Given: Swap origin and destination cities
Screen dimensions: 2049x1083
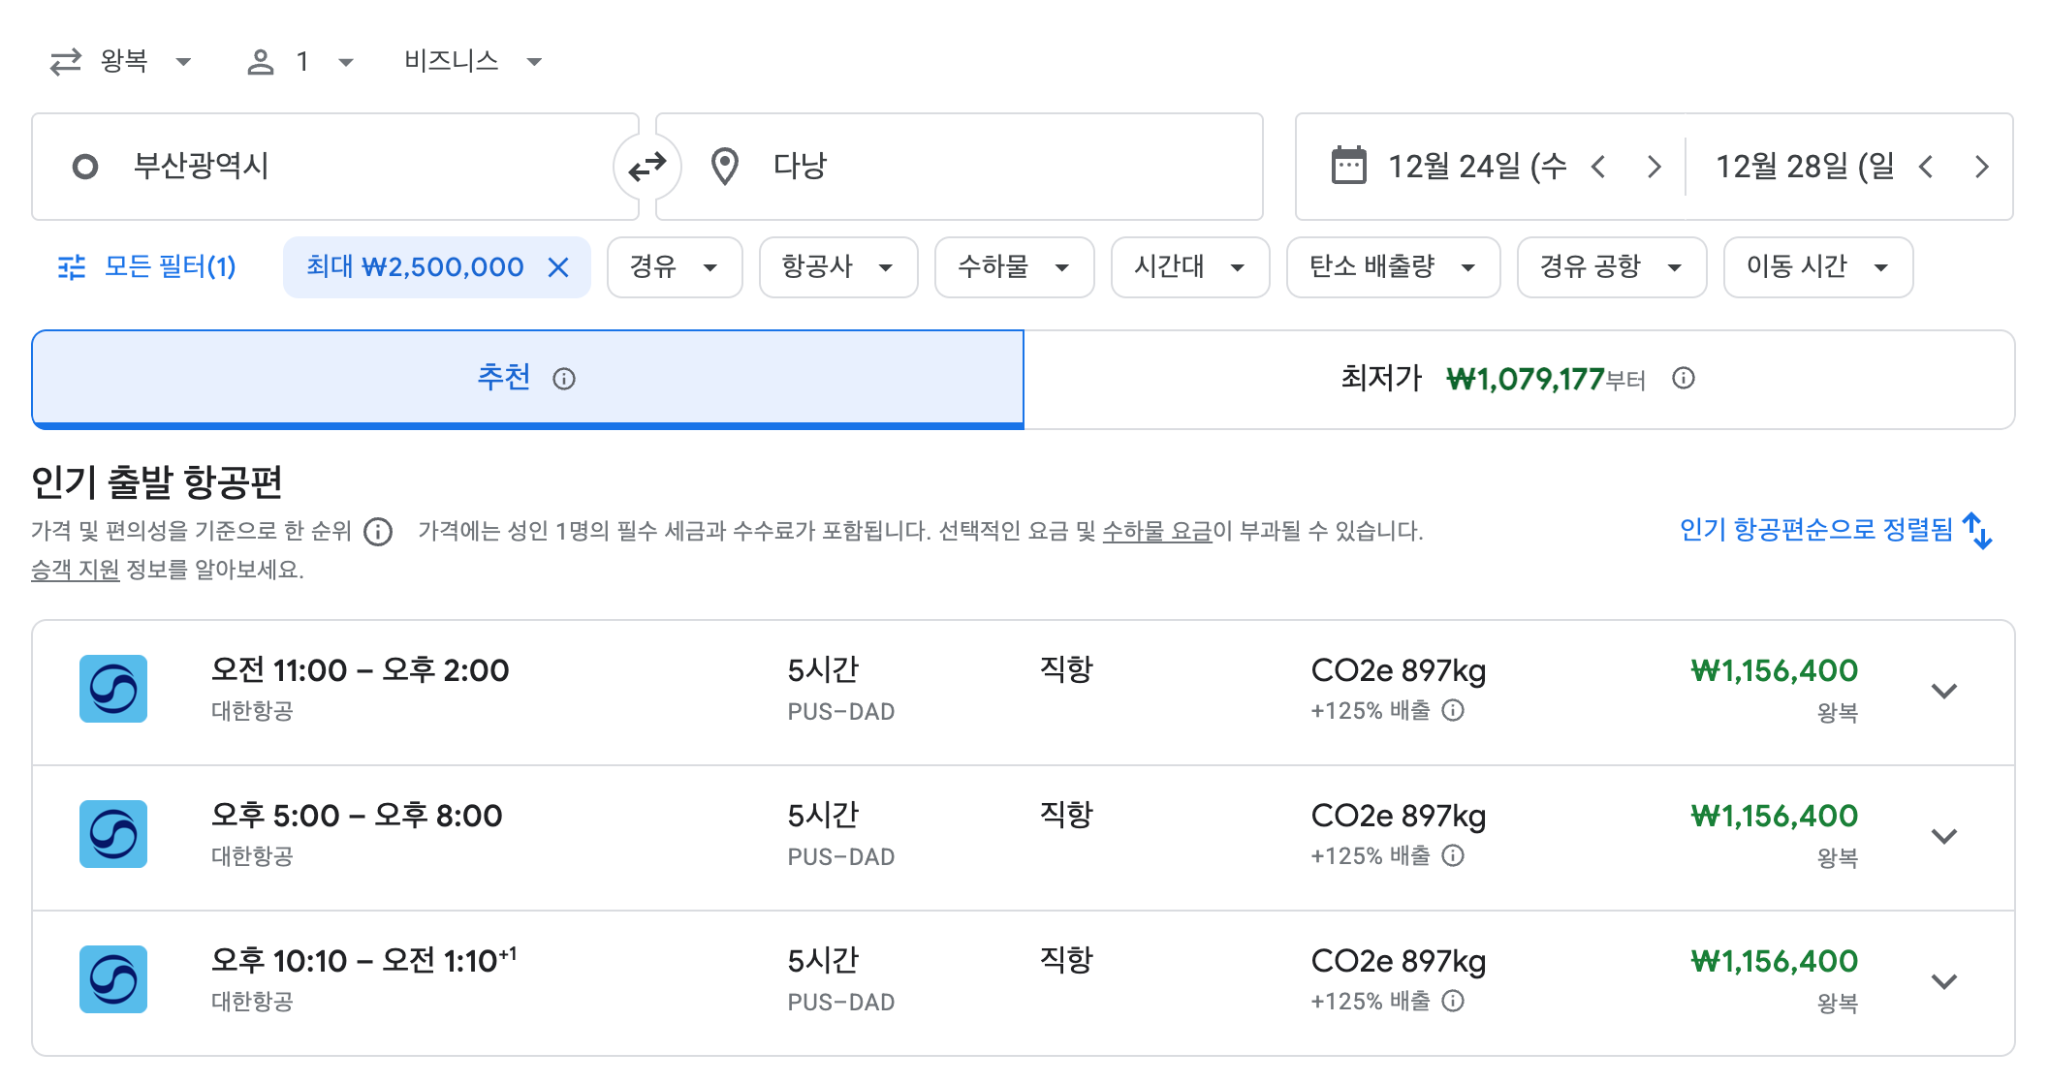Looking at the screenshot, I should click(646, 167).
